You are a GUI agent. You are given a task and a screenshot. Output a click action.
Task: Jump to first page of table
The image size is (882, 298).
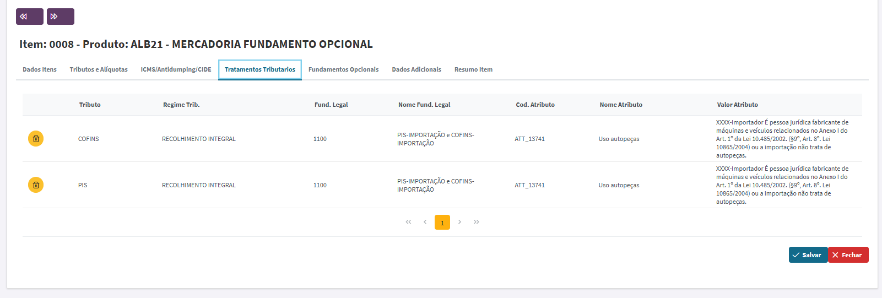tap(408, 222)
